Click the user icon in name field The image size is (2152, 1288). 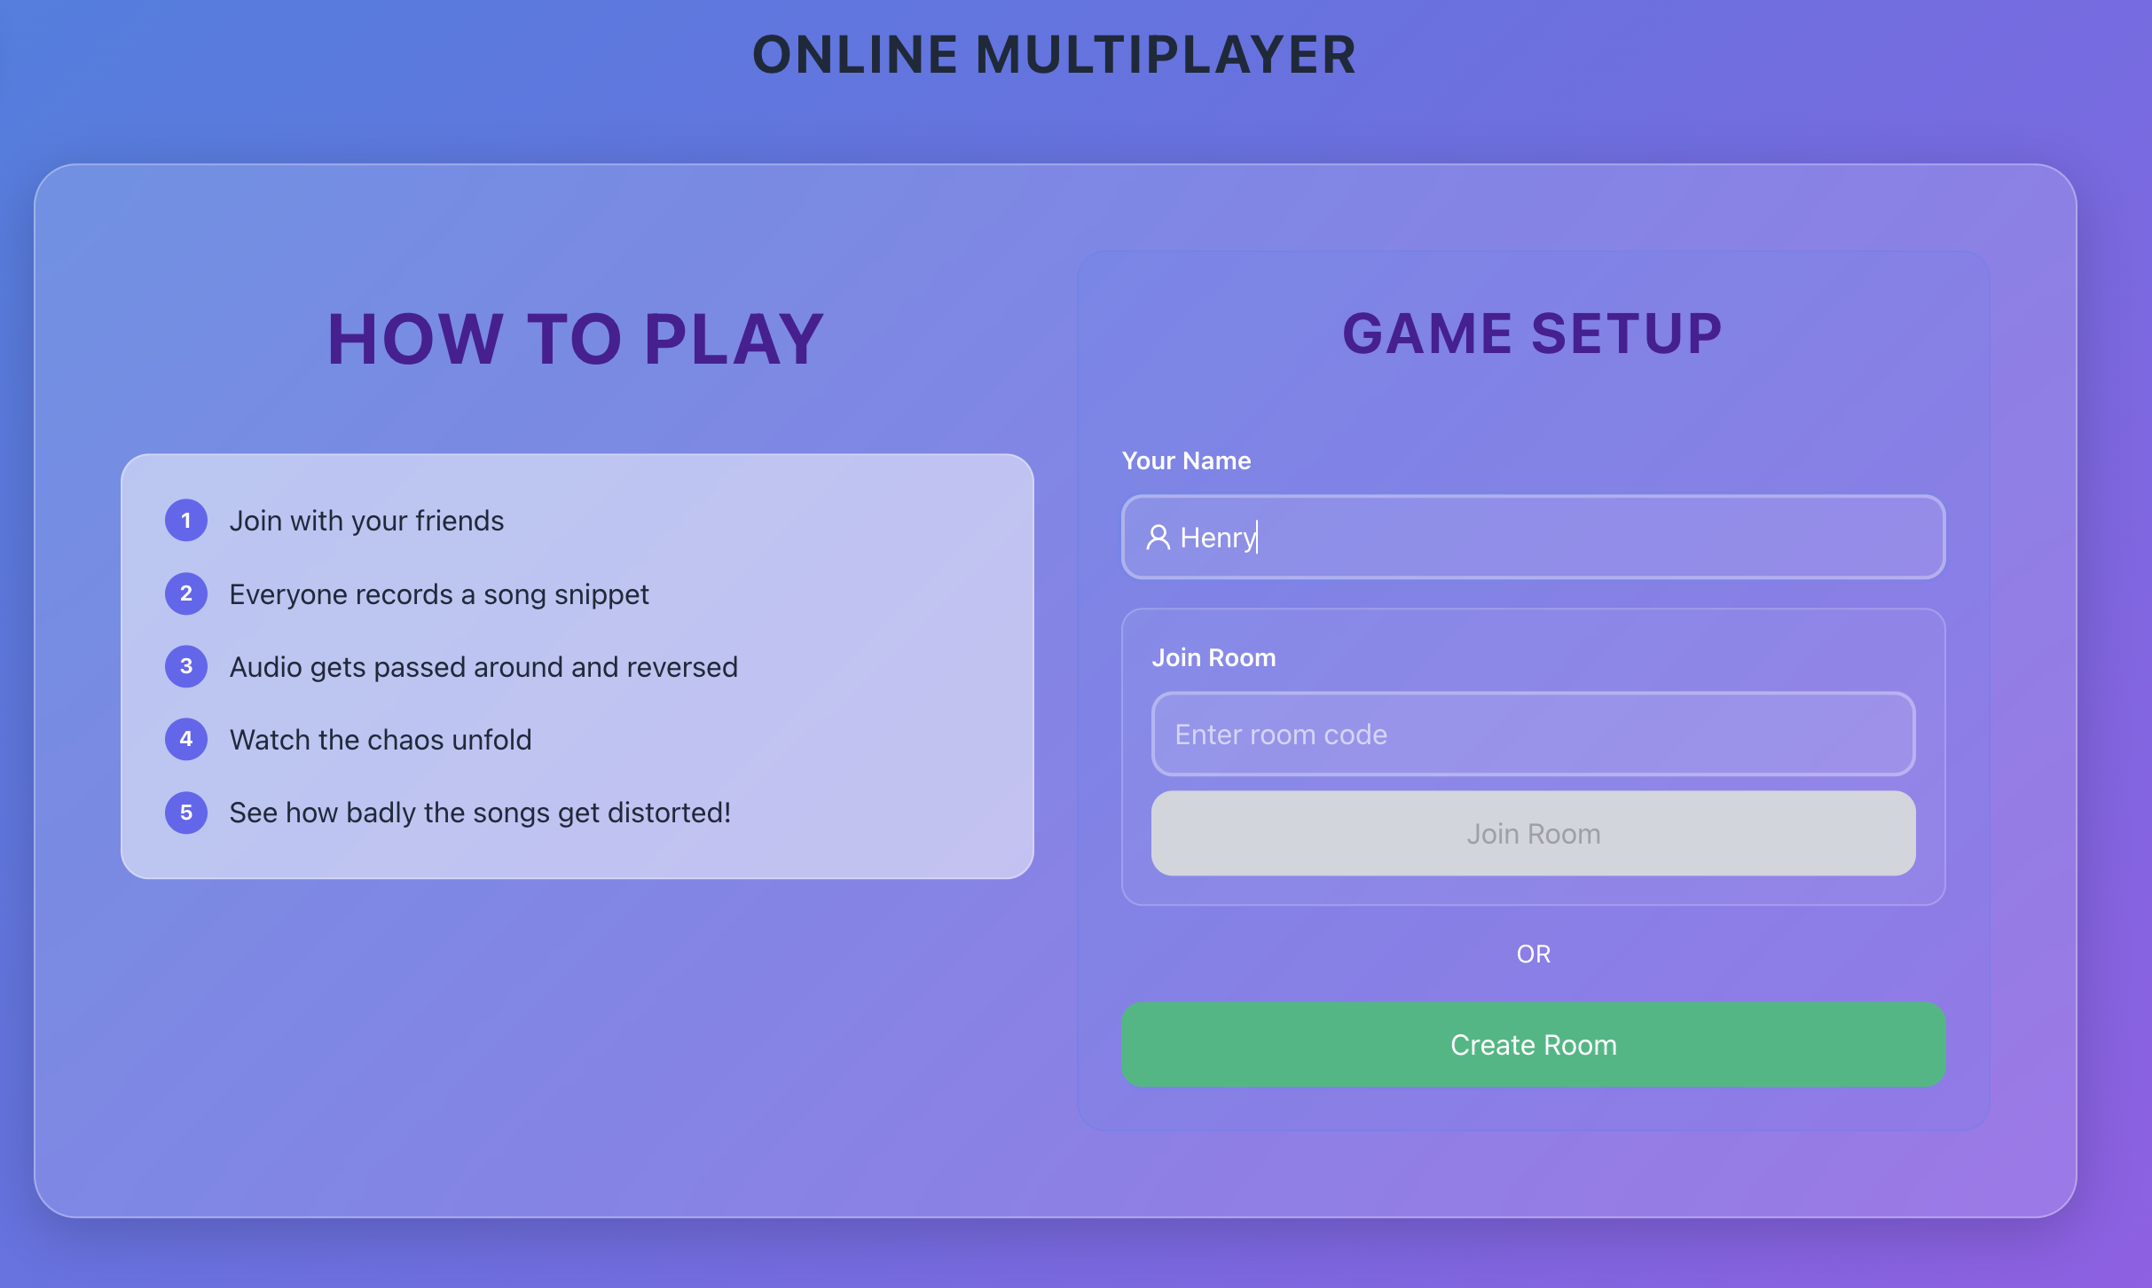click(x=1158, y=538)
